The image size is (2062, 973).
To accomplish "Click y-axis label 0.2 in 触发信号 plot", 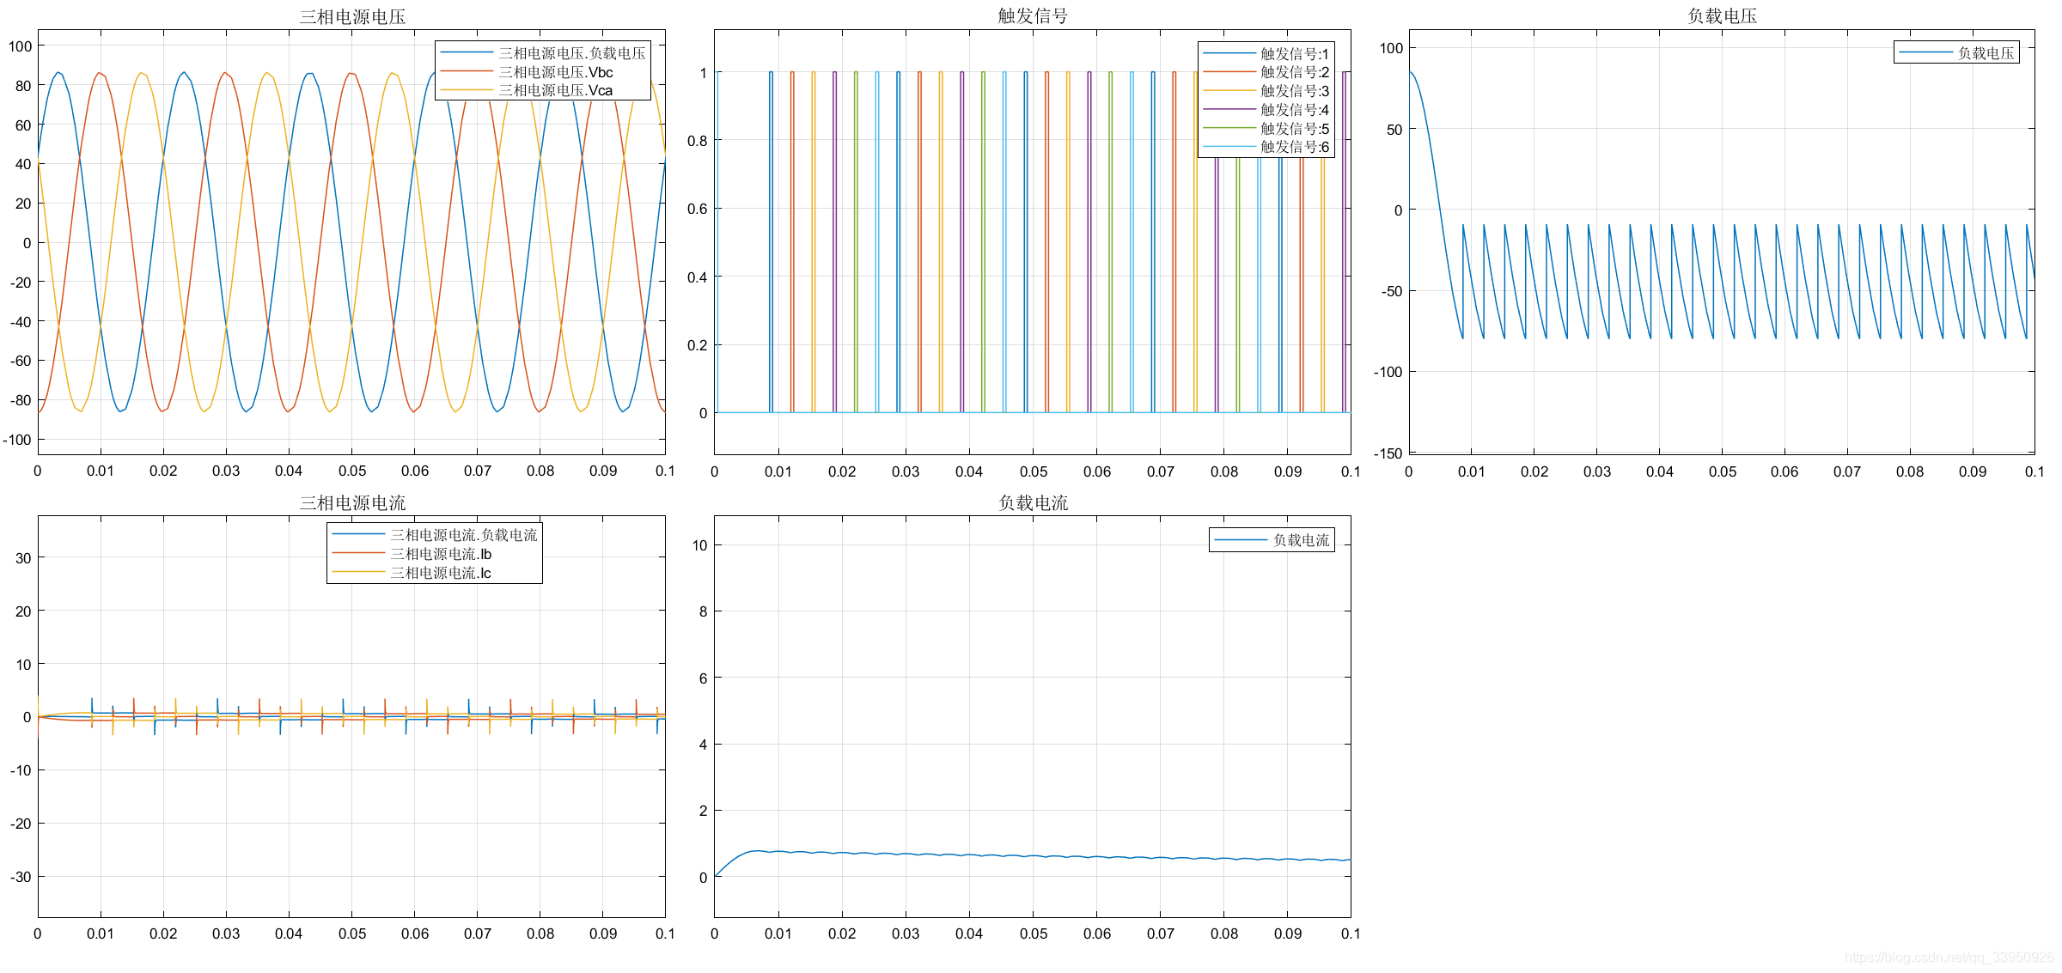I will [x=698, y=345].
